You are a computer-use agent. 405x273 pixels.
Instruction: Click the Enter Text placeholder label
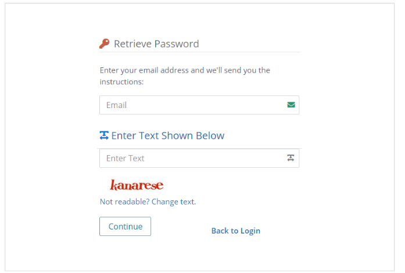coord(125,158)
